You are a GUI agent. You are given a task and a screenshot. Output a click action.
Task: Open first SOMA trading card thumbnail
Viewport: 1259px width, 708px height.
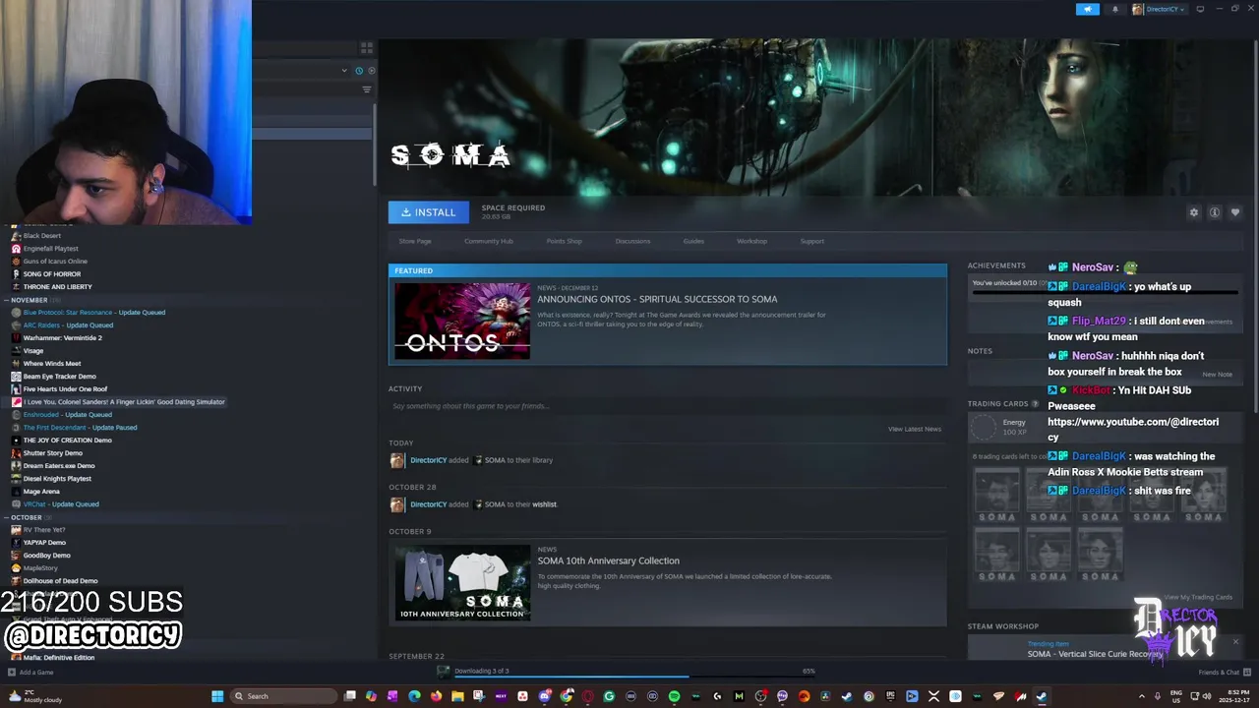(x=996, y=495)
